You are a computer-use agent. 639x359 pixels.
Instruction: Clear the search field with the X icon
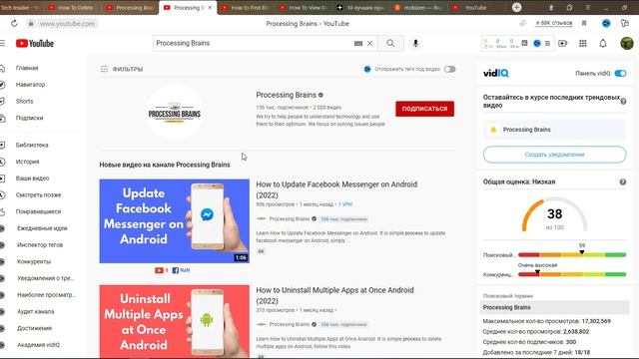click(369, 43)
